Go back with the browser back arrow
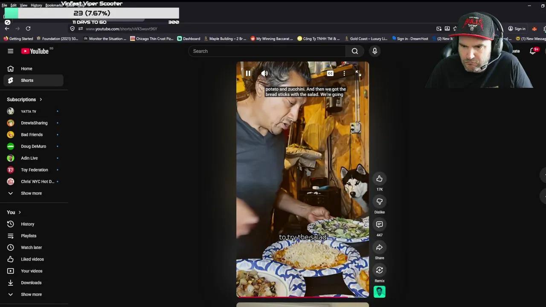 coord(7,29)
